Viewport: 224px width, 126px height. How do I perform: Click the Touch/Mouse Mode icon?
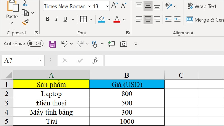click(x=94, y=44)
